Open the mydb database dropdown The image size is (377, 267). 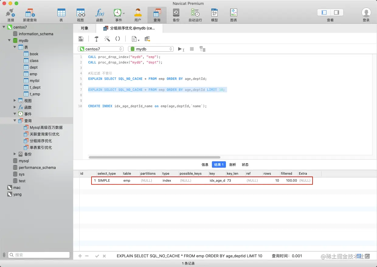click(x=151, y=49)
